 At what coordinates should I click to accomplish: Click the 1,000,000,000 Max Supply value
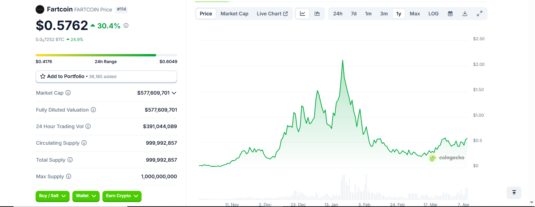[x=159, y=177]
